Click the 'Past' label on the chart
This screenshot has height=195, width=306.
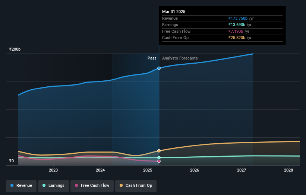click(x=152, y=58)
